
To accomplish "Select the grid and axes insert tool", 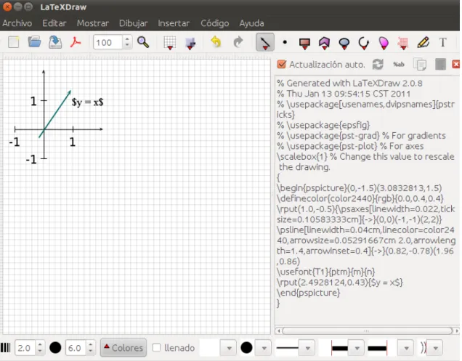I will (x=403, y=43).
